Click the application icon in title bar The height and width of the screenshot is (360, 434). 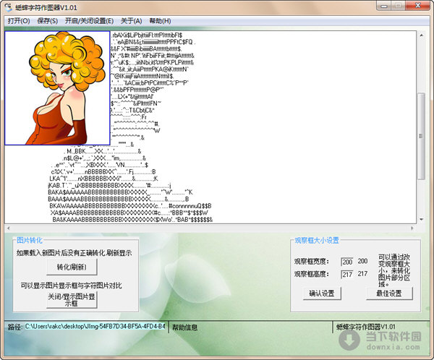click(x=9, y=7)
